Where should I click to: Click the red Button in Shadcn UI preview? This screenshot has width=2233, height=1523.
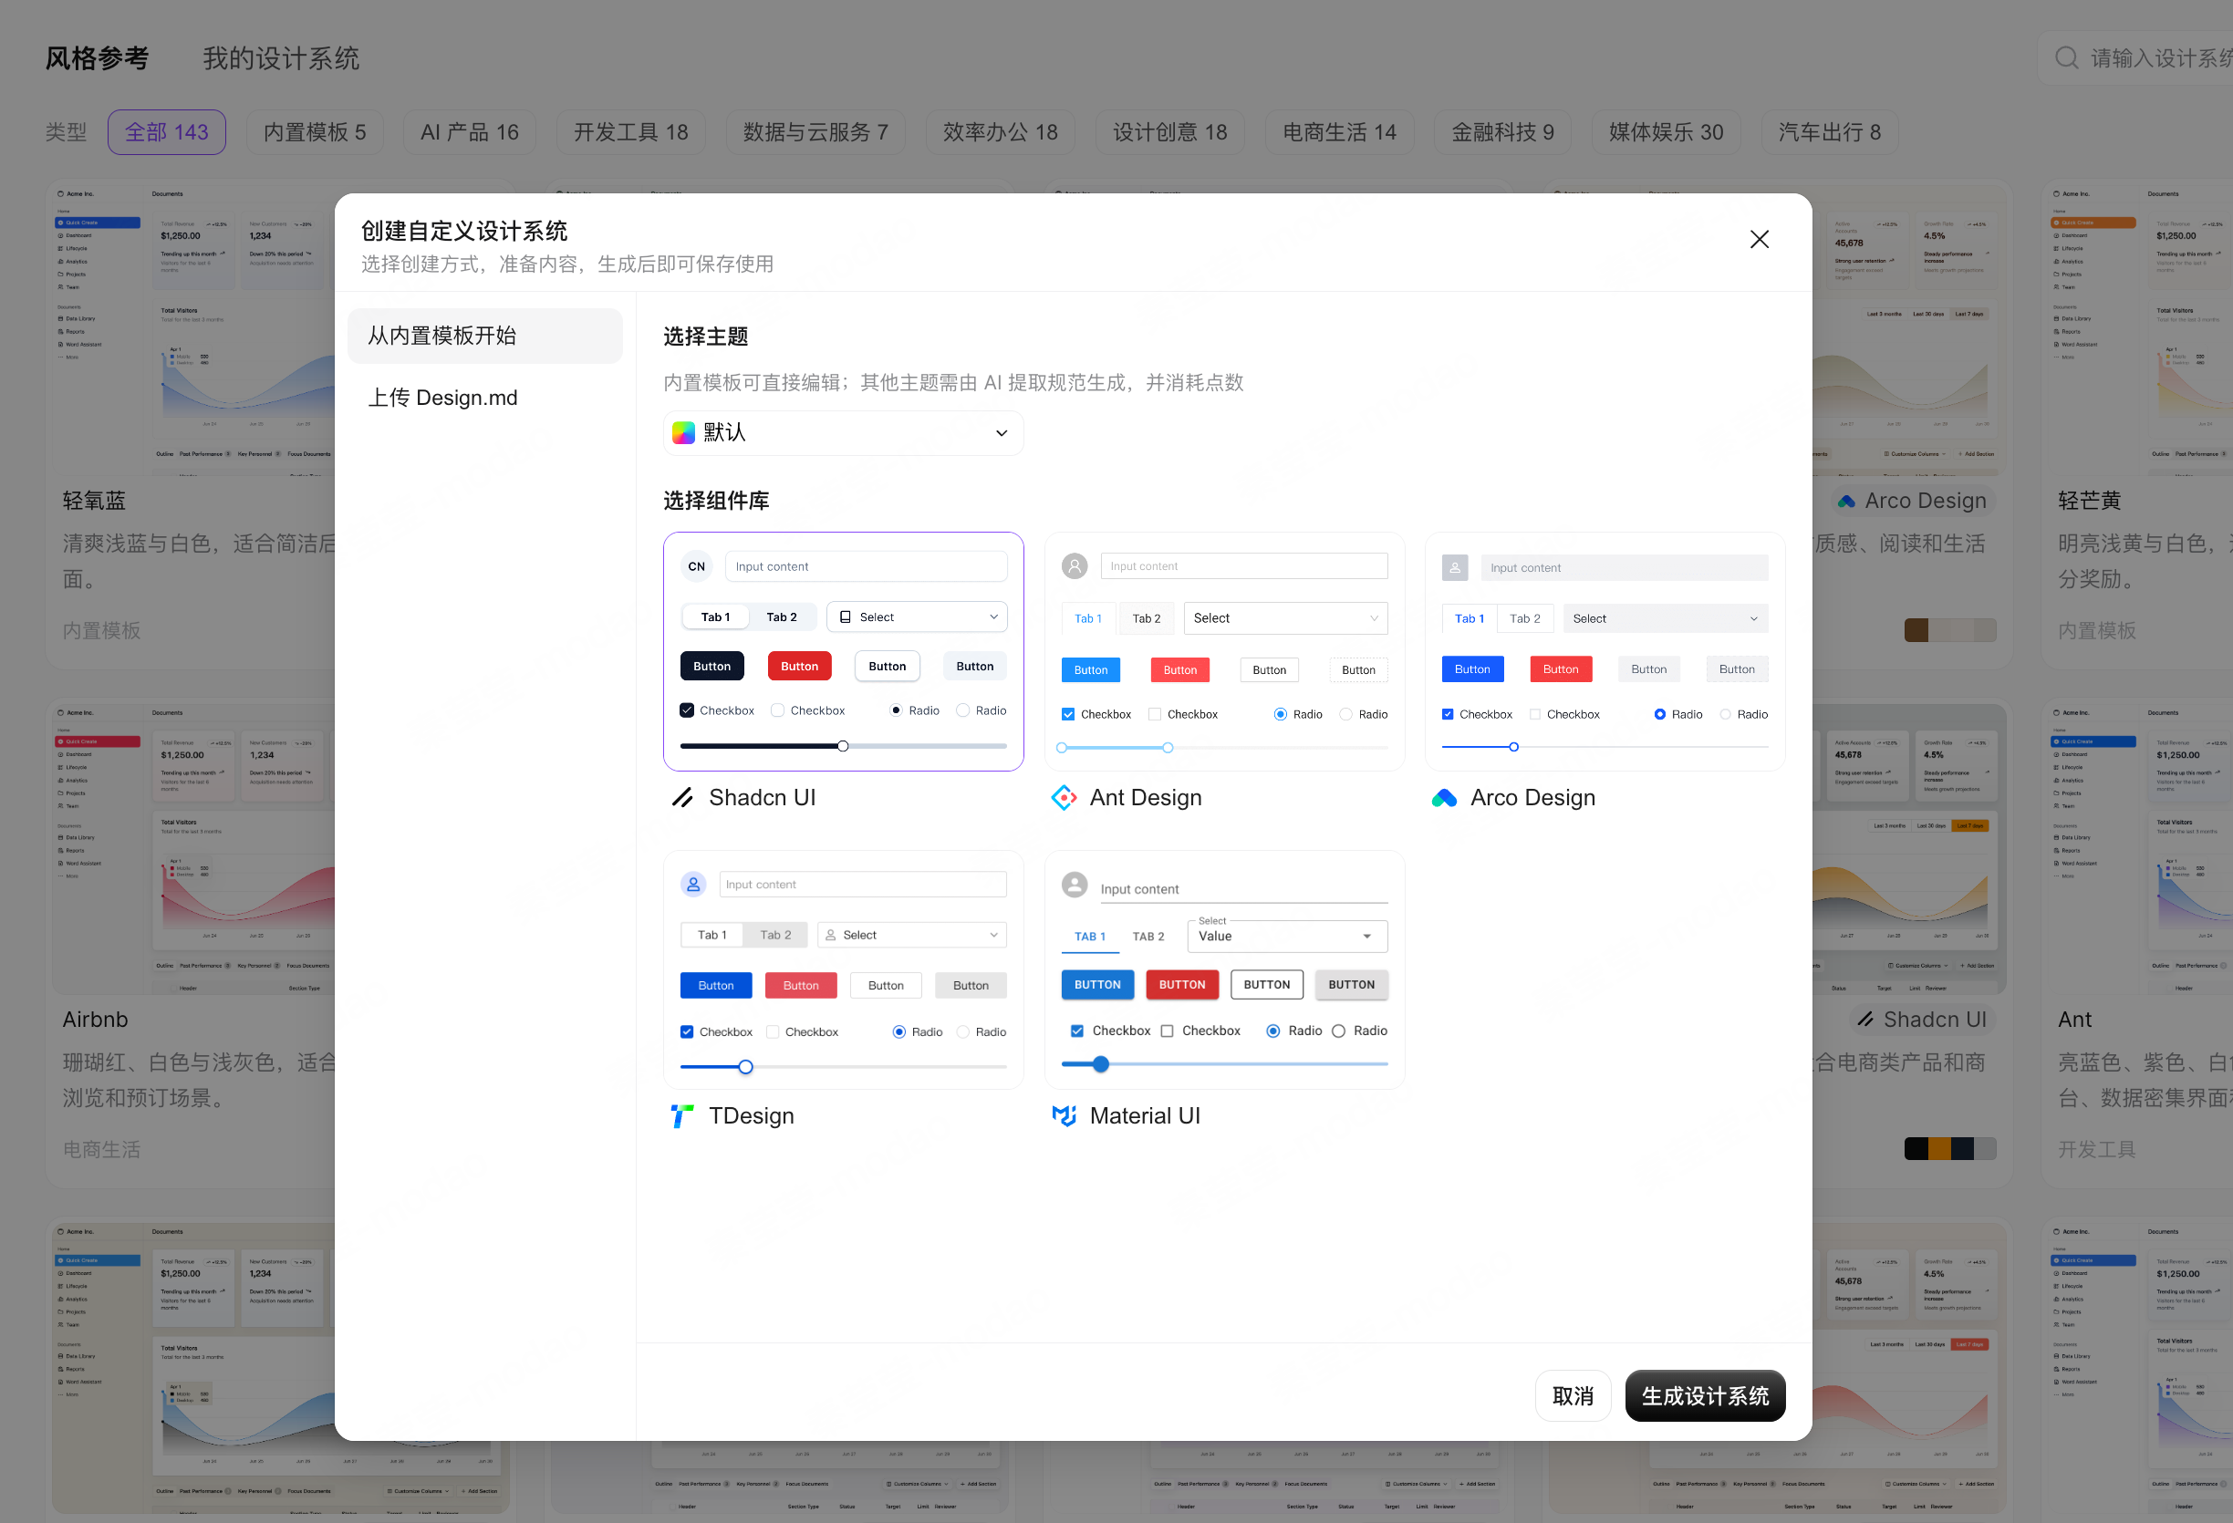tap(799, 666)
